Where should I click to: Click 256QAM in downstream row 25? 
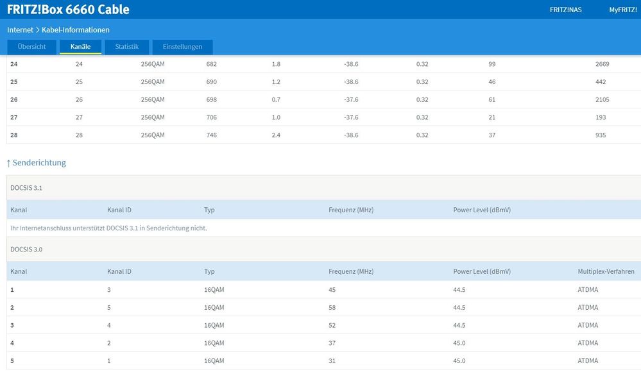(153, 81)
